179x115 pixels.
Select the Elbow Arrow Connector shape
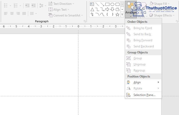point(102,9)
